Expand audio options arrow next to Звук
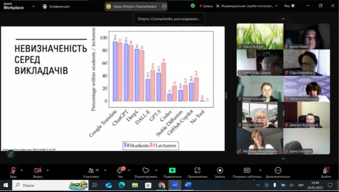The image size is (339, 192). pos(21,170)
